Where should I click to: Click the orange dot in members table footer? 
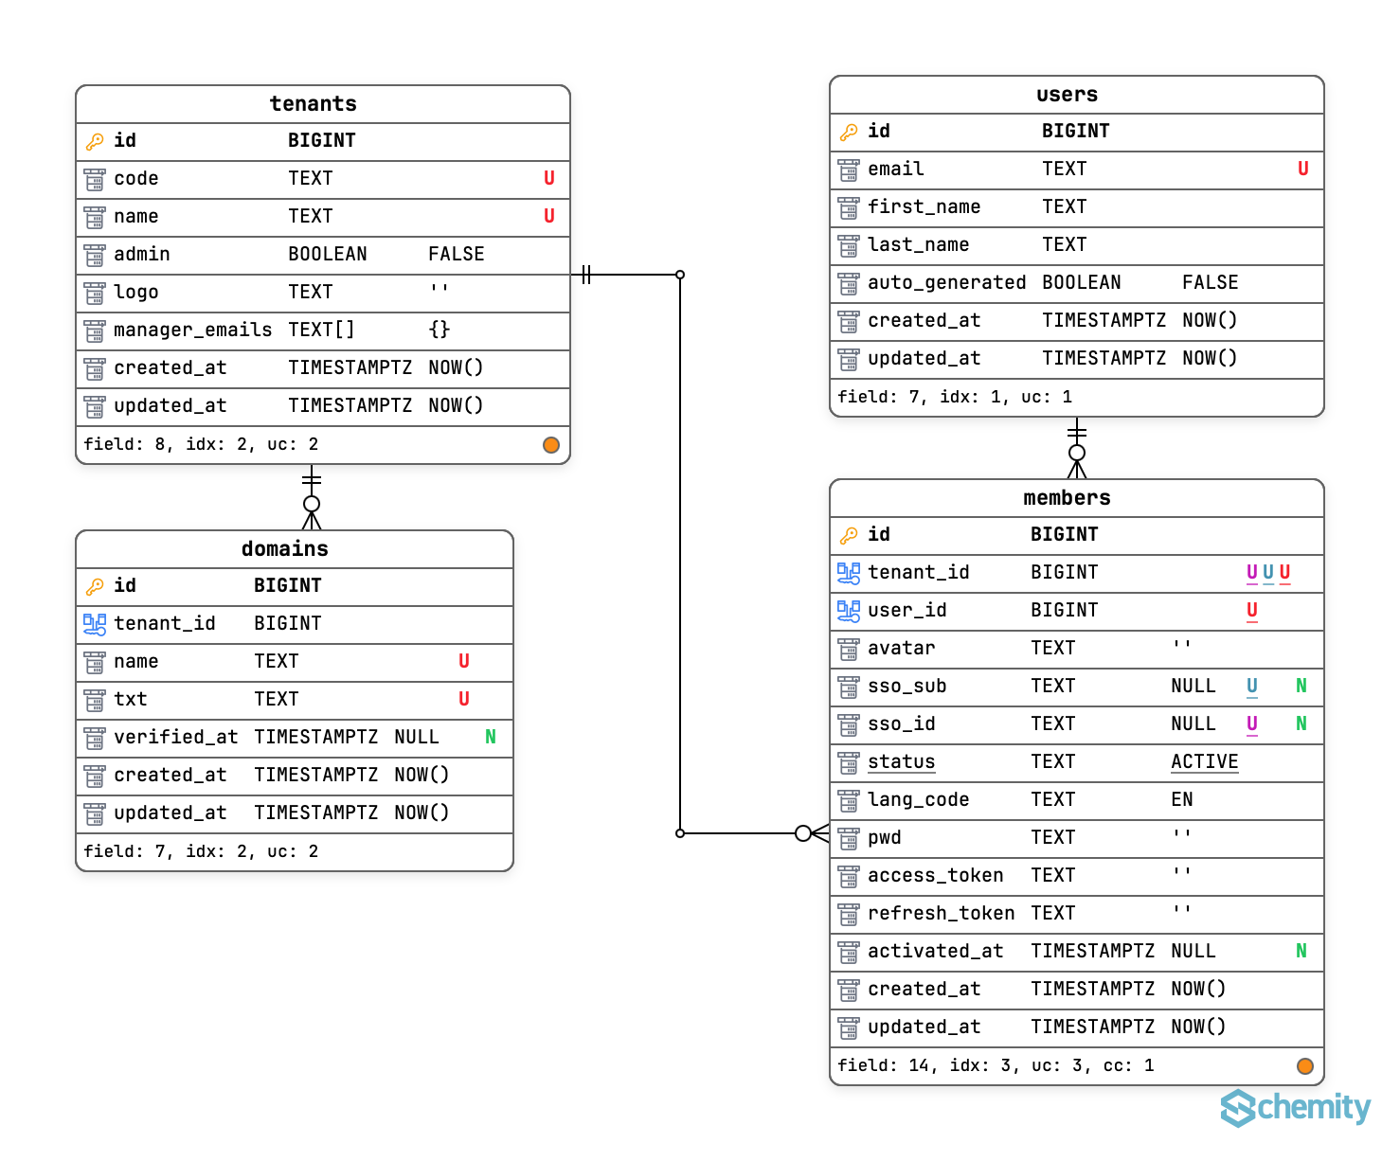click(1305, 1066)
